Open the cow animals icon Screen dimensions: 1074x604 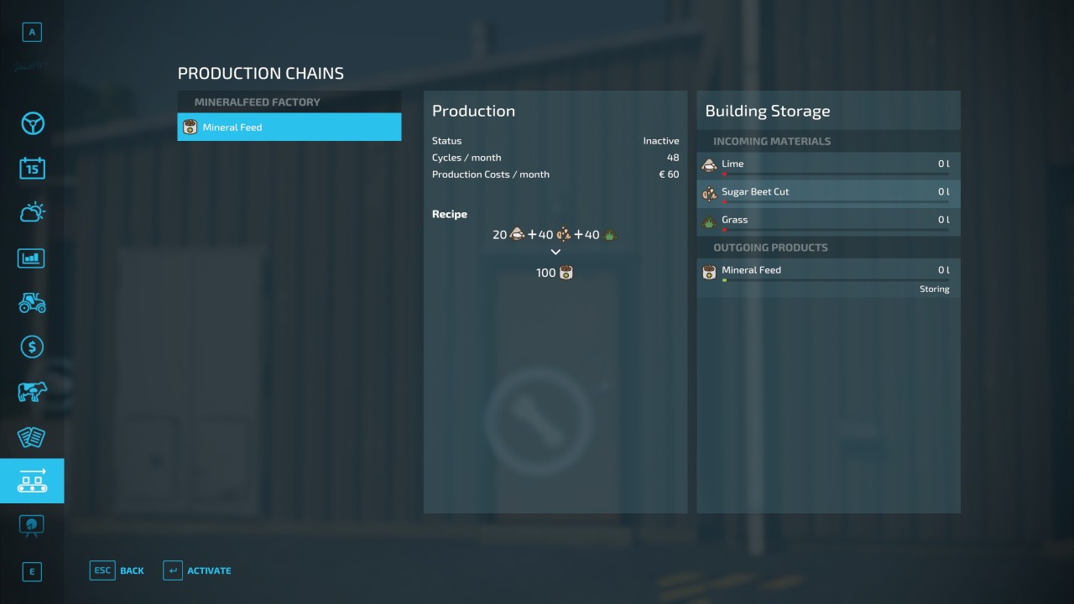click(x=32, y=392)
